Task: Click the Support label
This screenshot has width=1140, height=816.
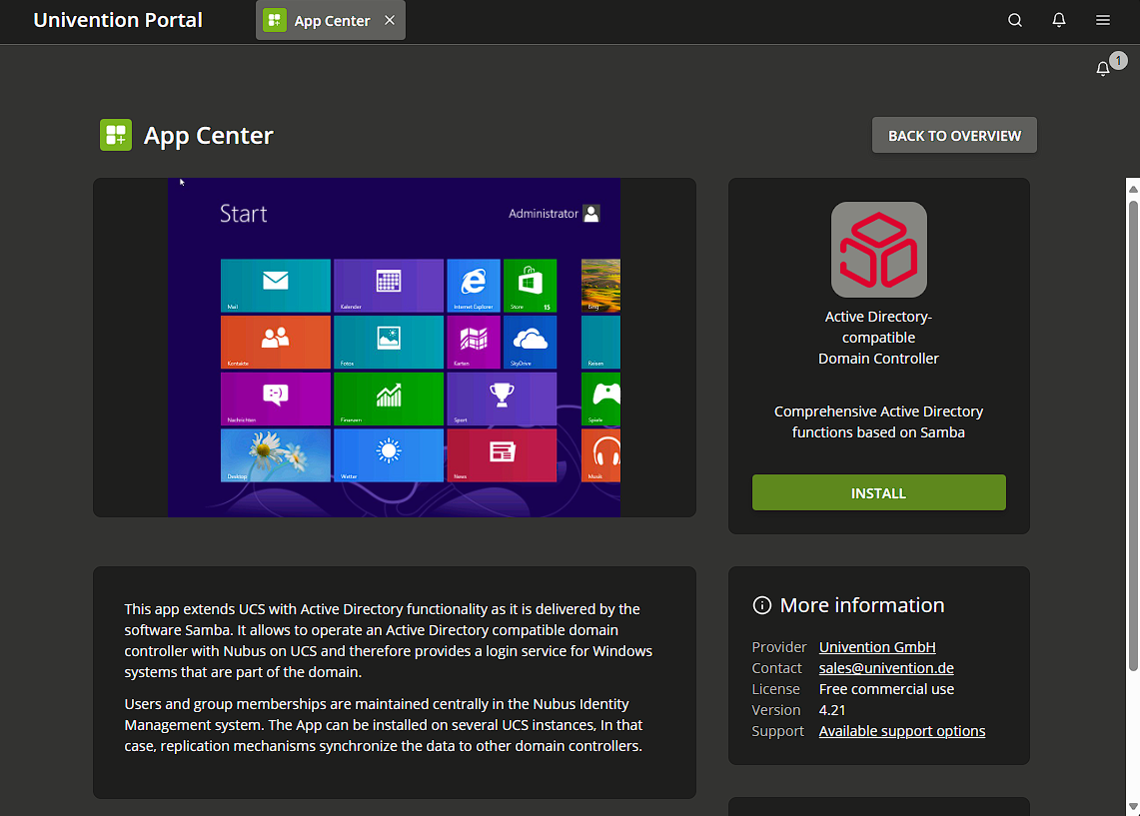Action: 778,731
